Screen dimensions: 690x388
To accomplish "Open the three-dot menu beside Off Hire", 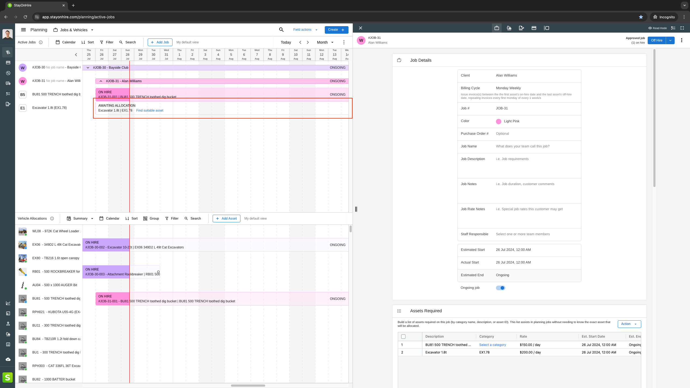I will [682, 40].
